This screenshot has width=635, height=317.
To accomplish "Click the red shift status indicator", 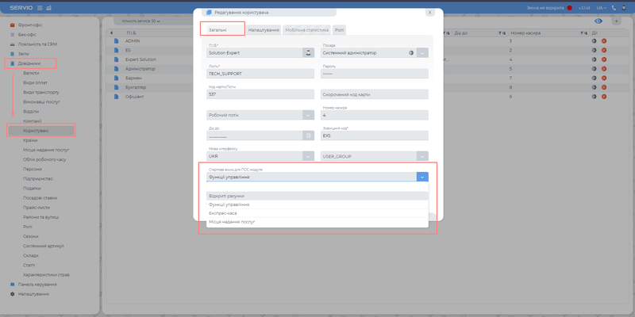I will 569,8.
